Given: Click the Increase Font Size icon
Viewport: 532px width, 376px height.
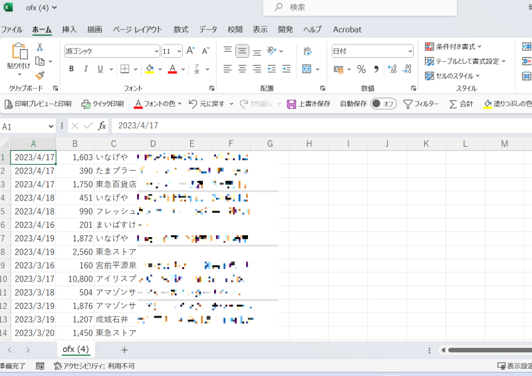Looking at the screenshot, I should [190, 51].
